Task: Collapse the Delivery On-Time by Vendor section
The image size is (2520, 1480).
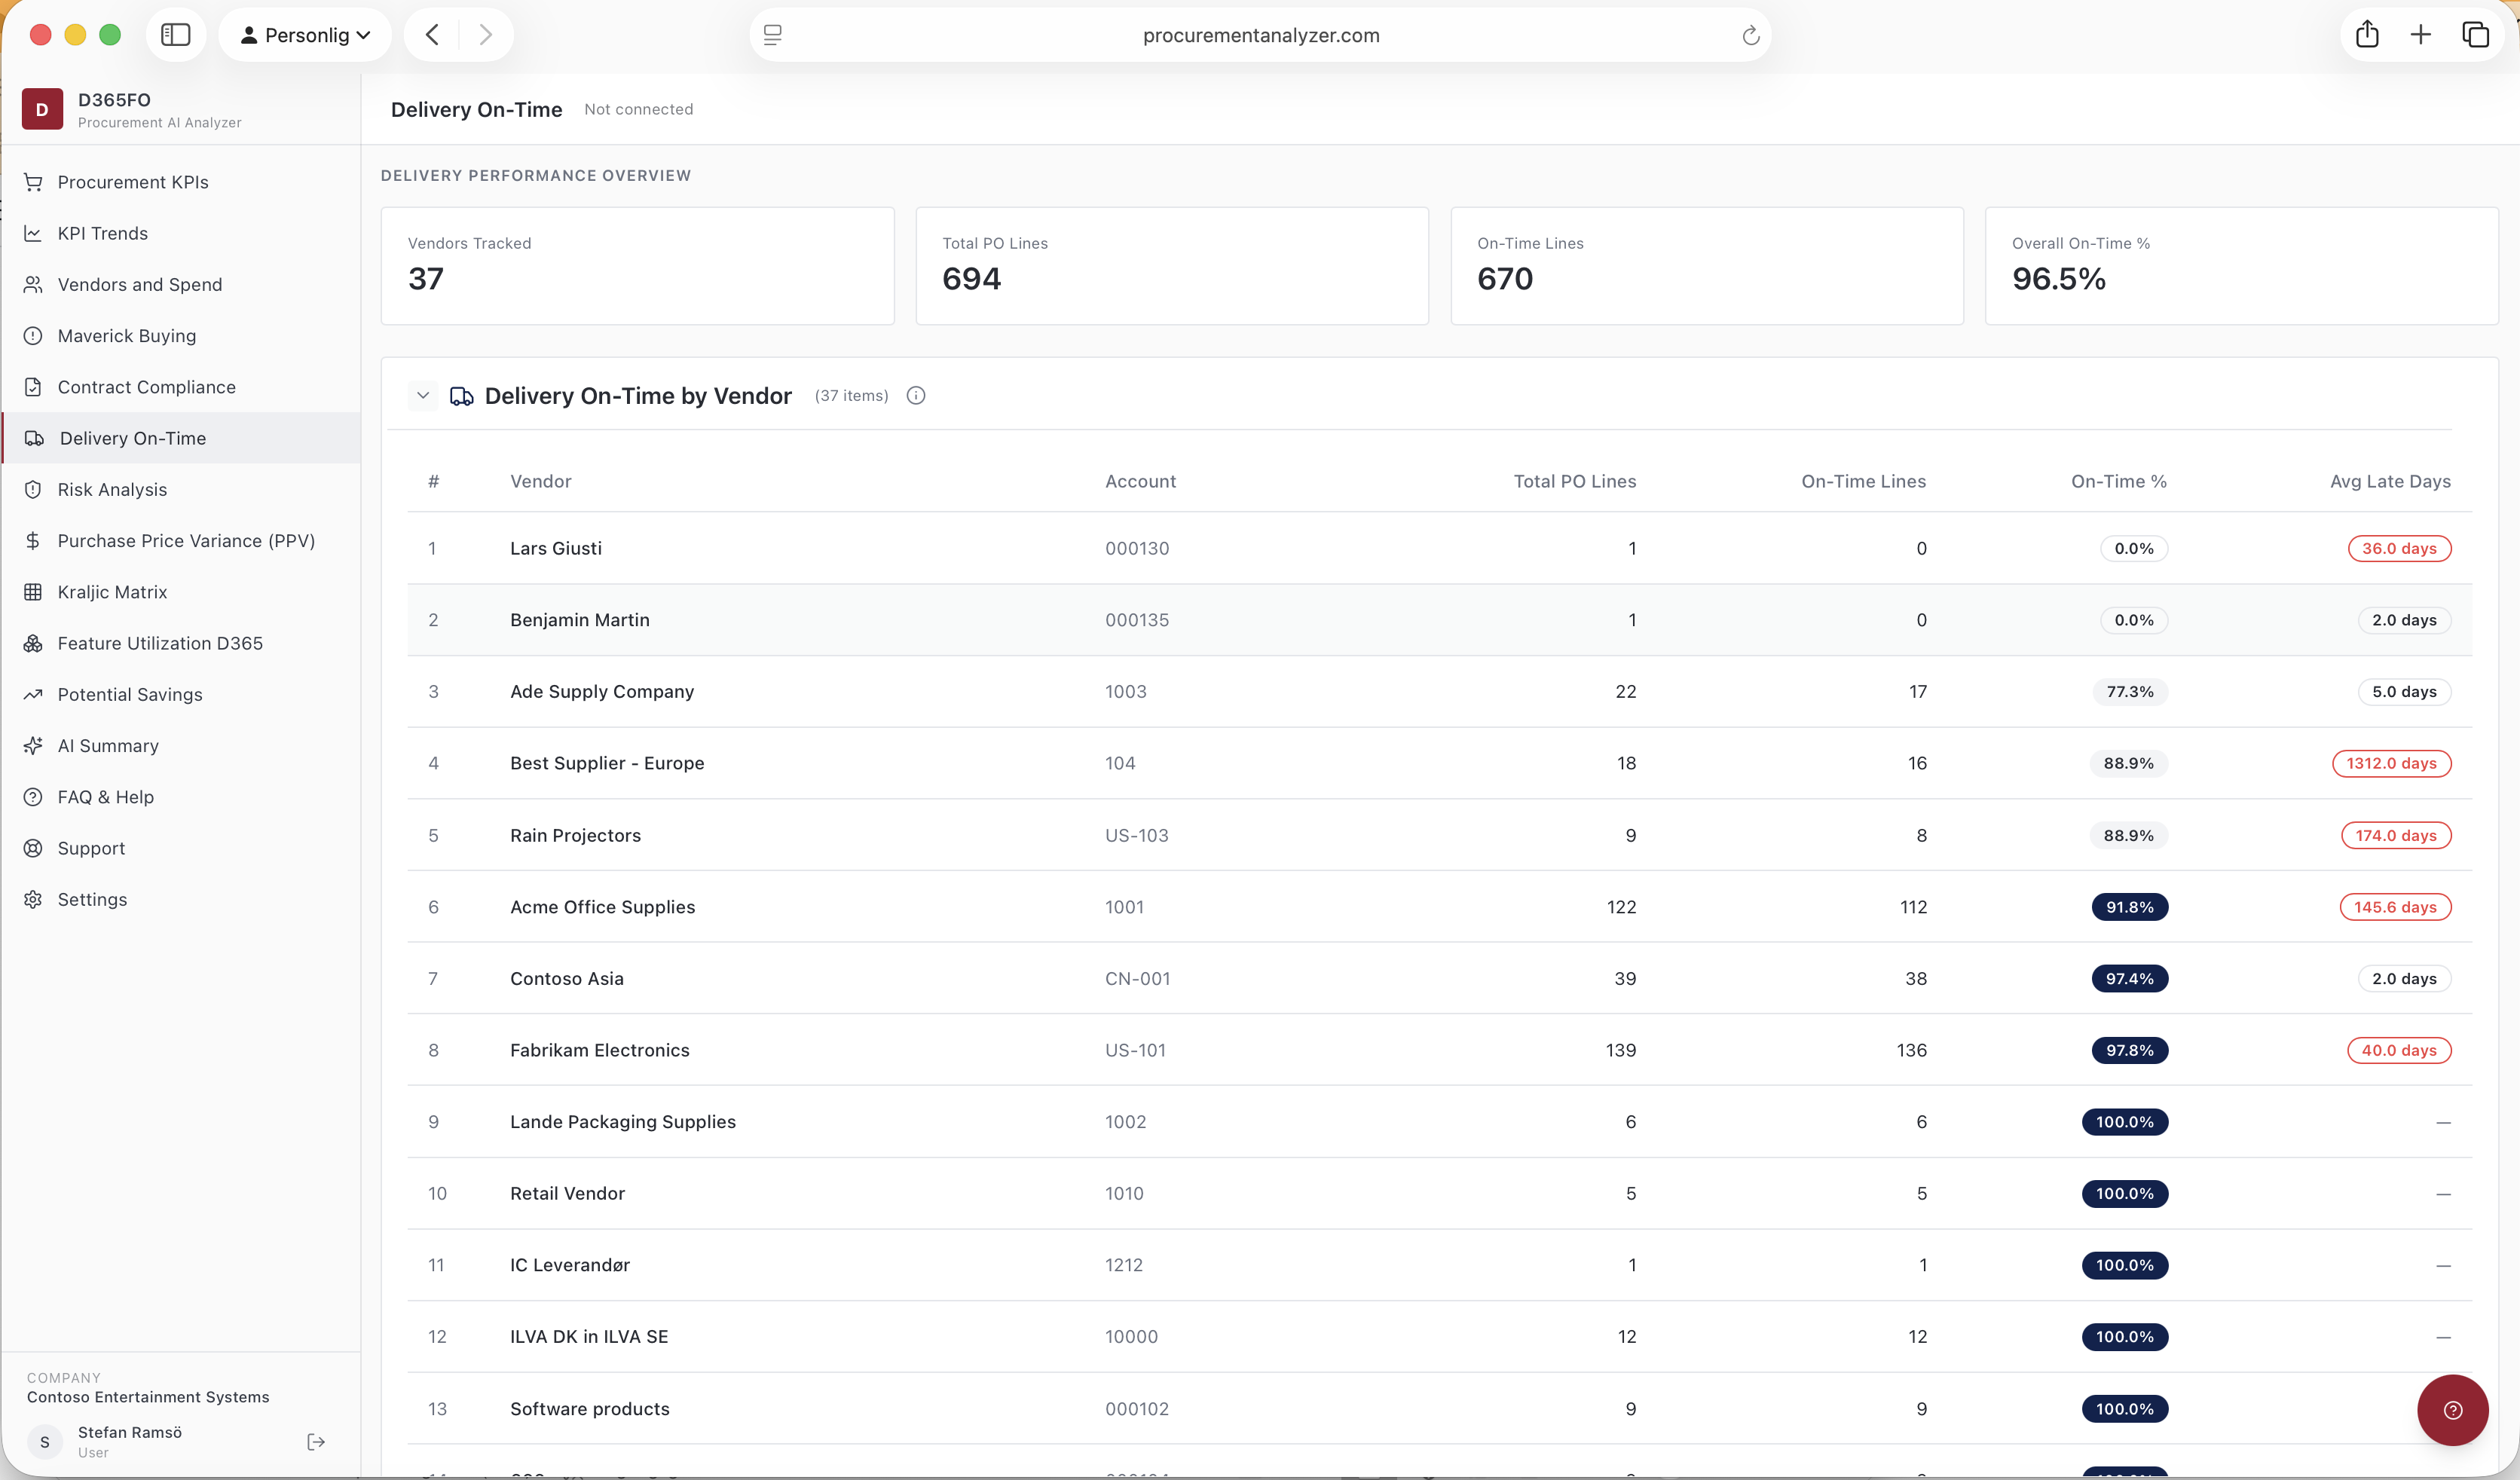Action: 423,396
